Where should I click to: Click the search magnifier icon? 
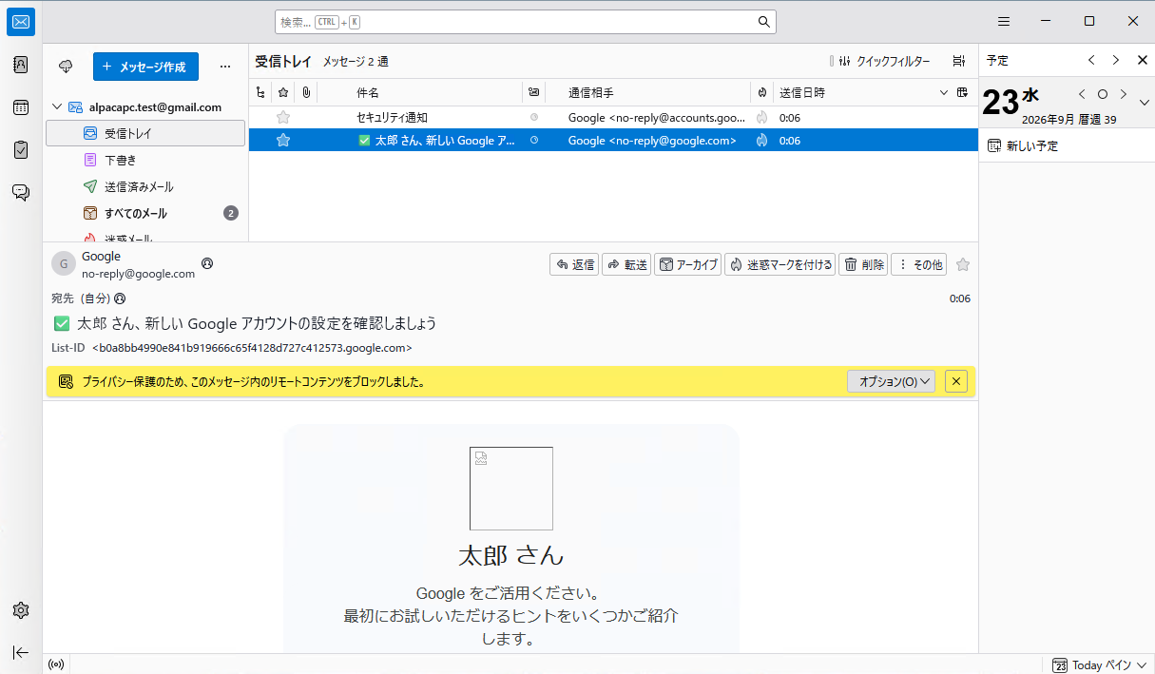click(763, 22)
